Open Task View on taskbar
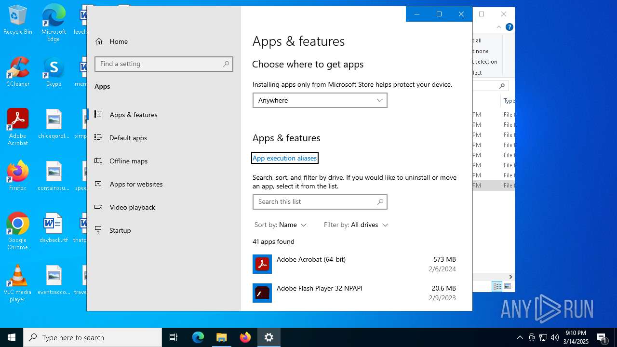Screen dimensions: 617x347 174,337
